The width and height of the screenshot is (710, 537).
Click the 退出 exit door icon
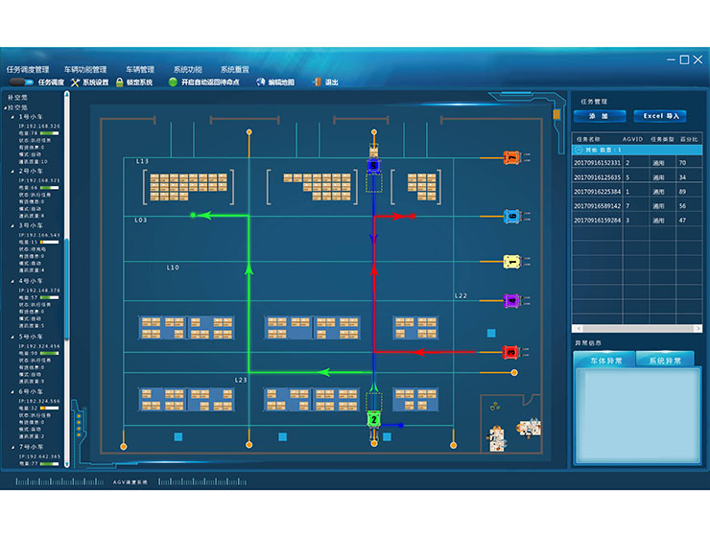[317, 82]
